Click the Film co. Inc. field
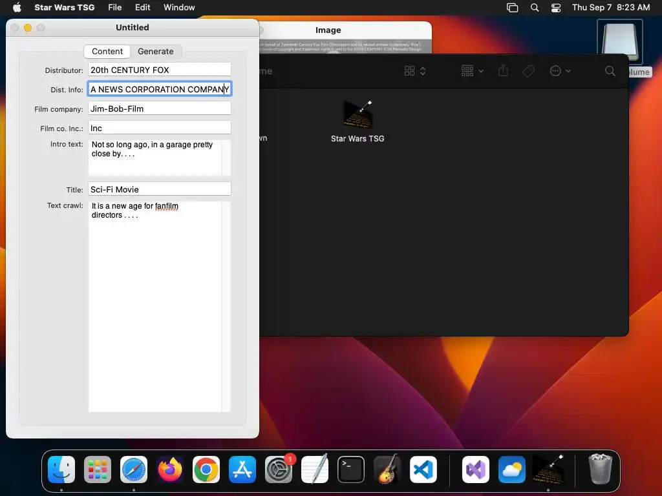Viewport: 662px width, 496px height. point(160,128)
